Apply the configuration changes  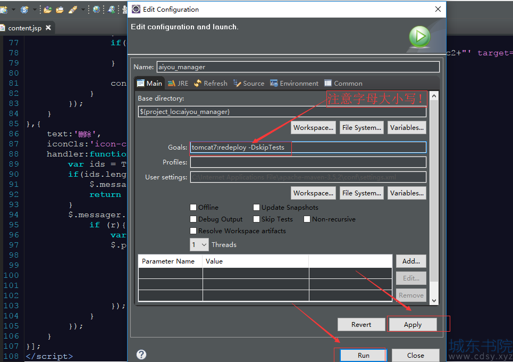point(413,324)
